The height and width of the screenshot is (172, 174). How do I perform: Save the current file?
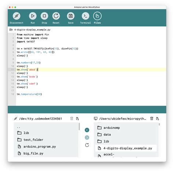[71, 16]
